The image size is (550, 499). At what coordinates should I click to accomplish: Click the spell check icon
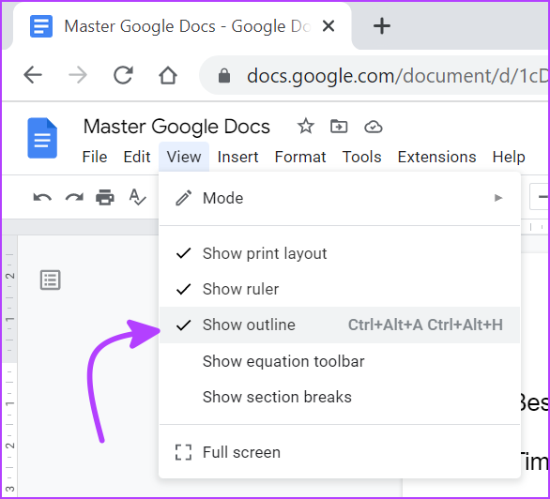(137, 197)
